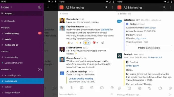Click the Post to Conversation button

coord(149,48)
